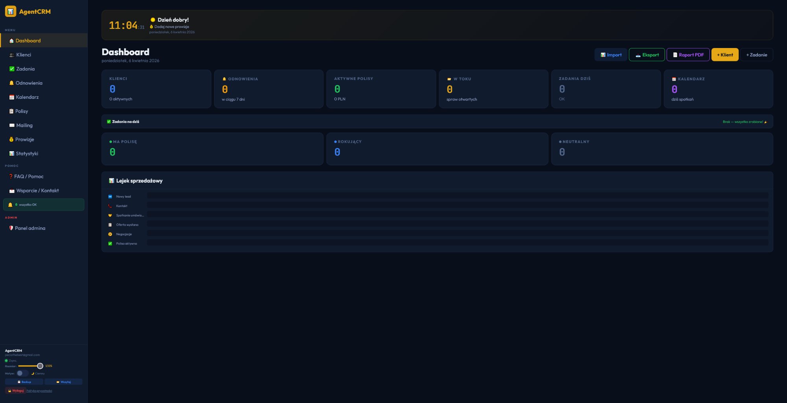Click the green Zsync status dot
Viewport: 787px width, 403px height.
[x=7, y=360]
